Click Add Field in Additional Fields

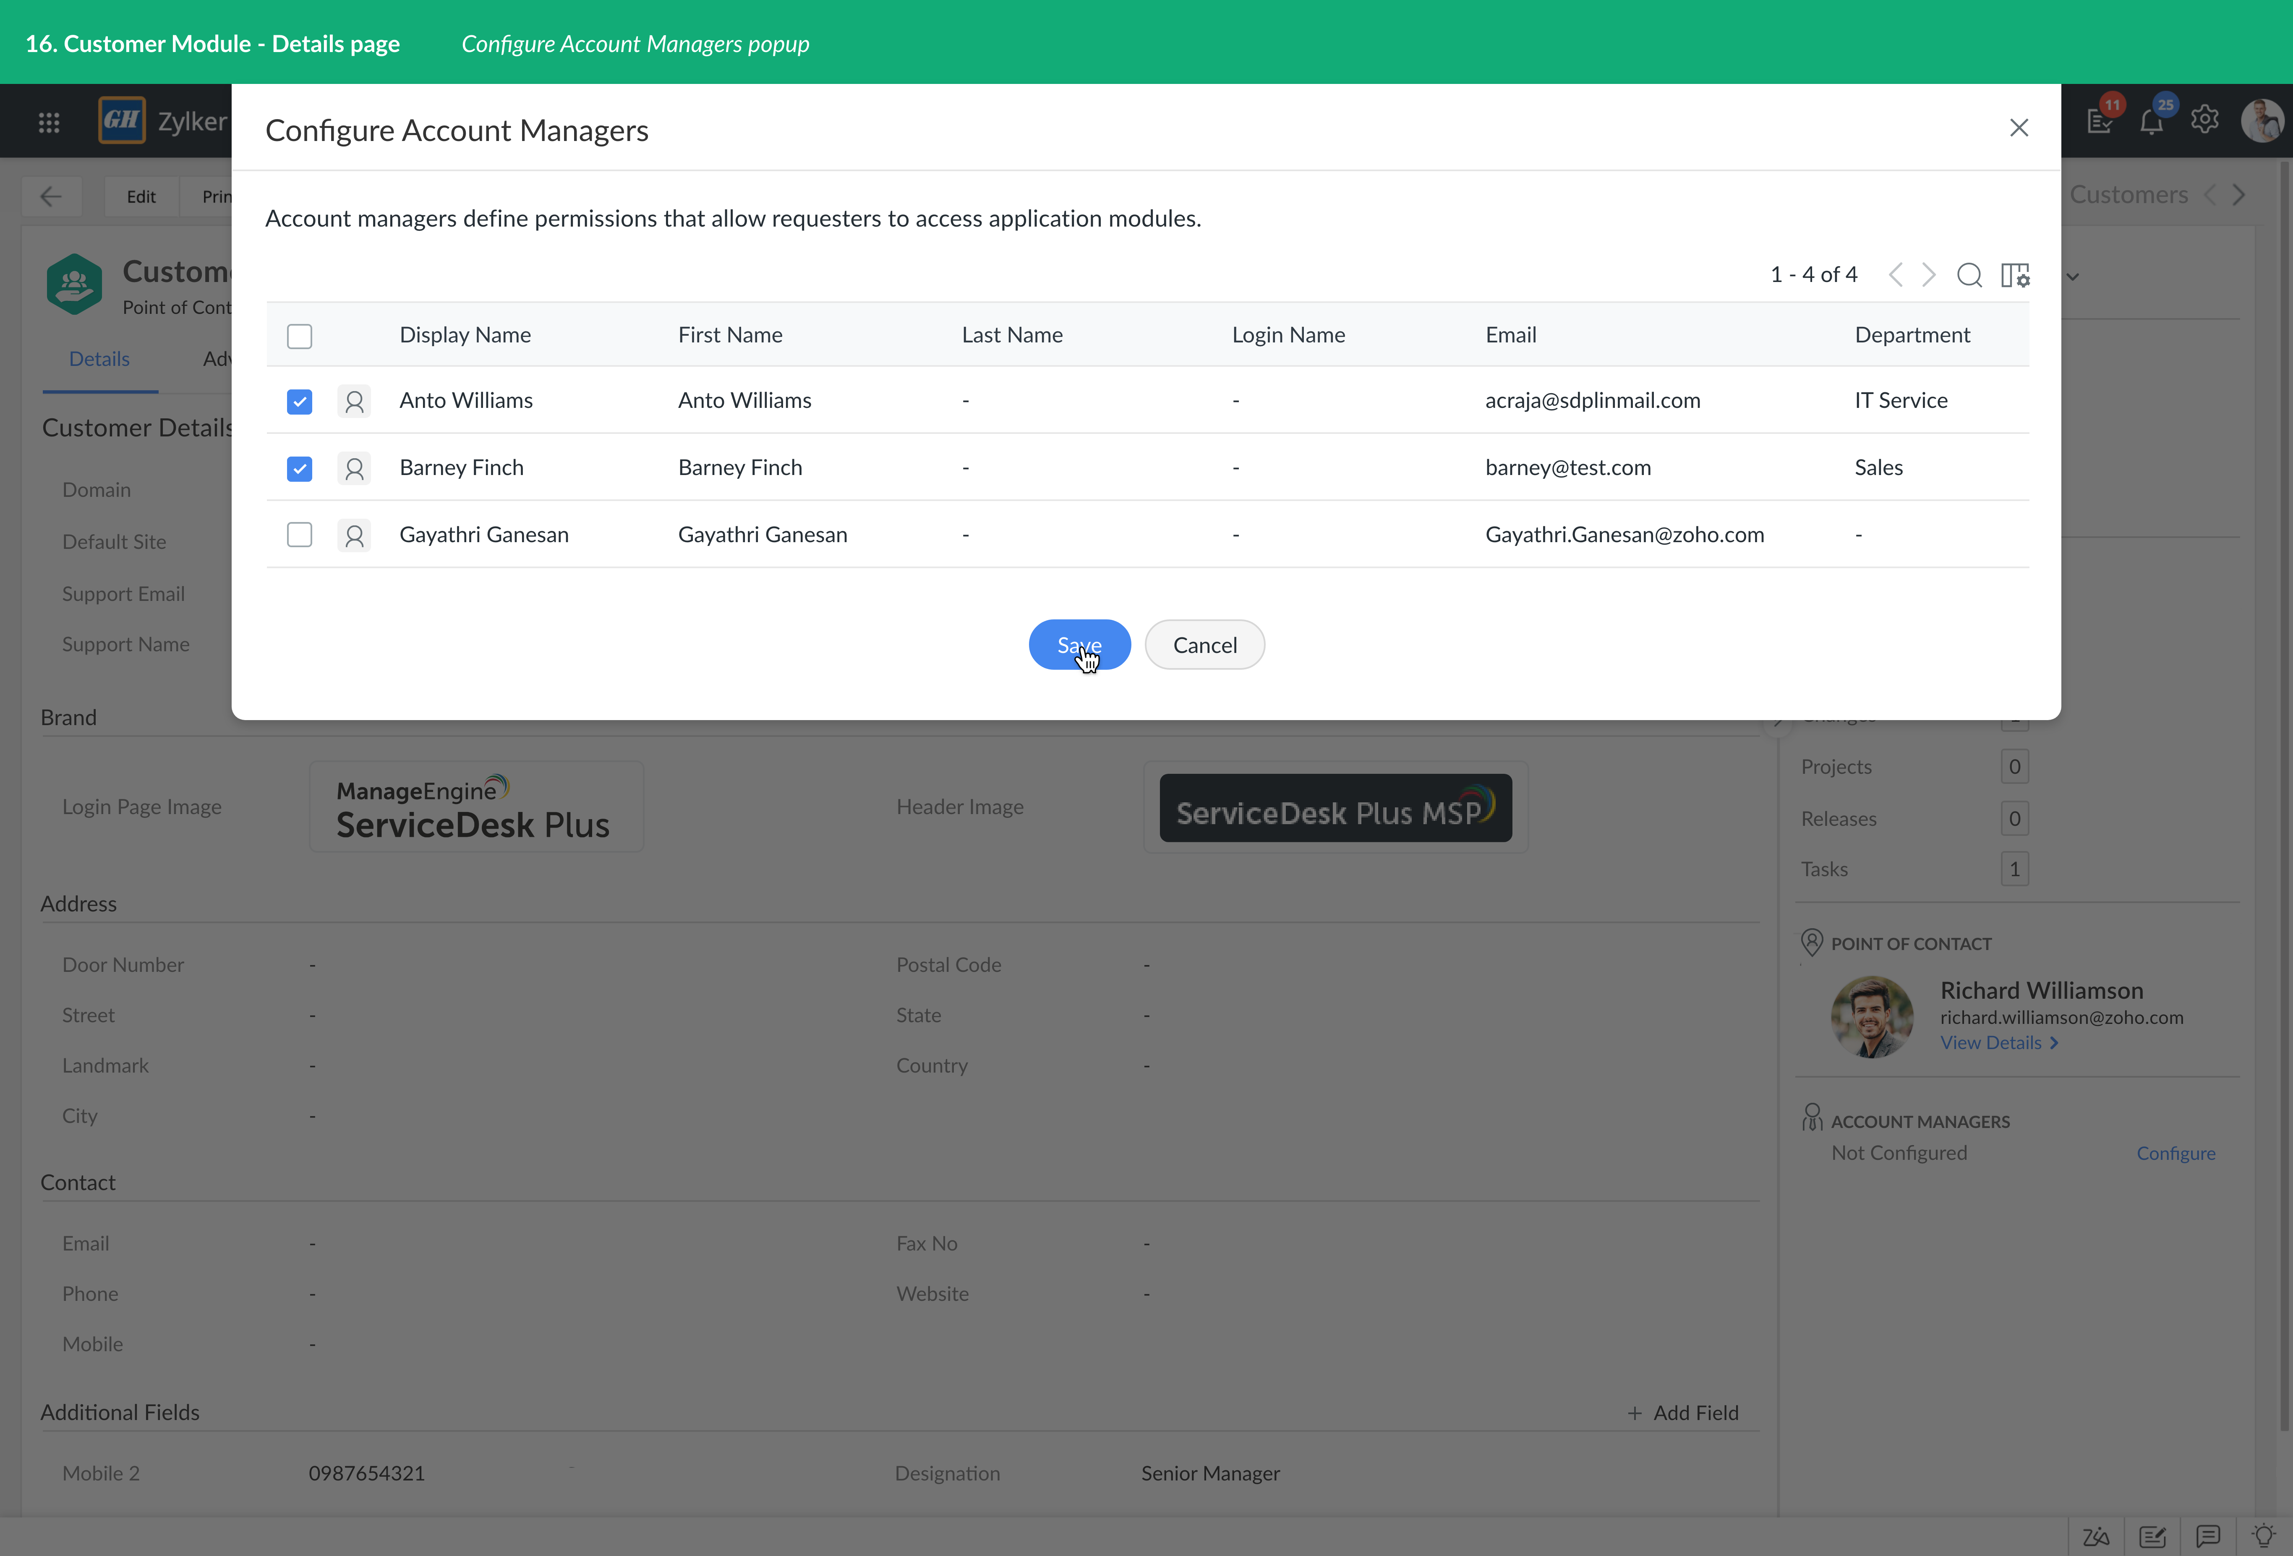(x=1683, y=1413)
